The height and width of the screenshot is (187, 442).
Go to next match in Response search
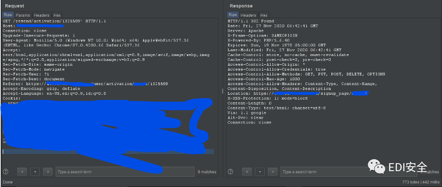(x=273, y=172)
